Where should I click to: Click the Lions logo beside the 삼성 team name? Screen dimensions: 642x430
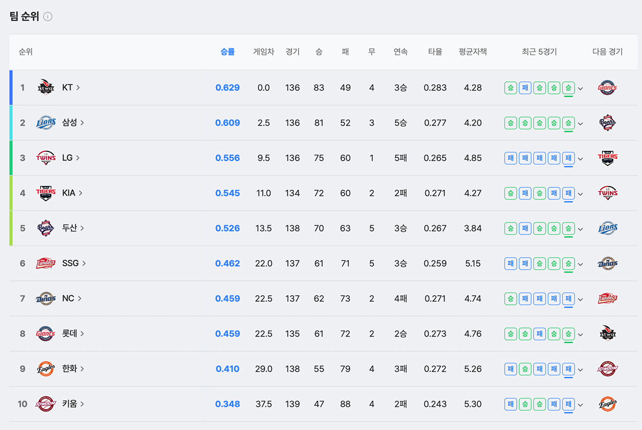[x=46, y=122]
